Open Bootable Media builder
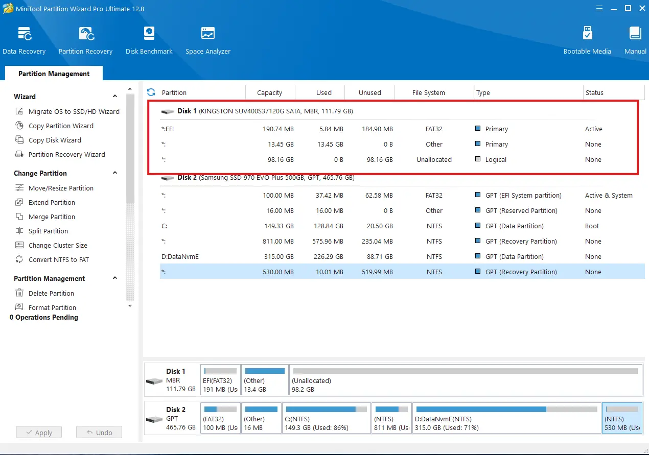 pyautogui.click(x=587, y=41)
